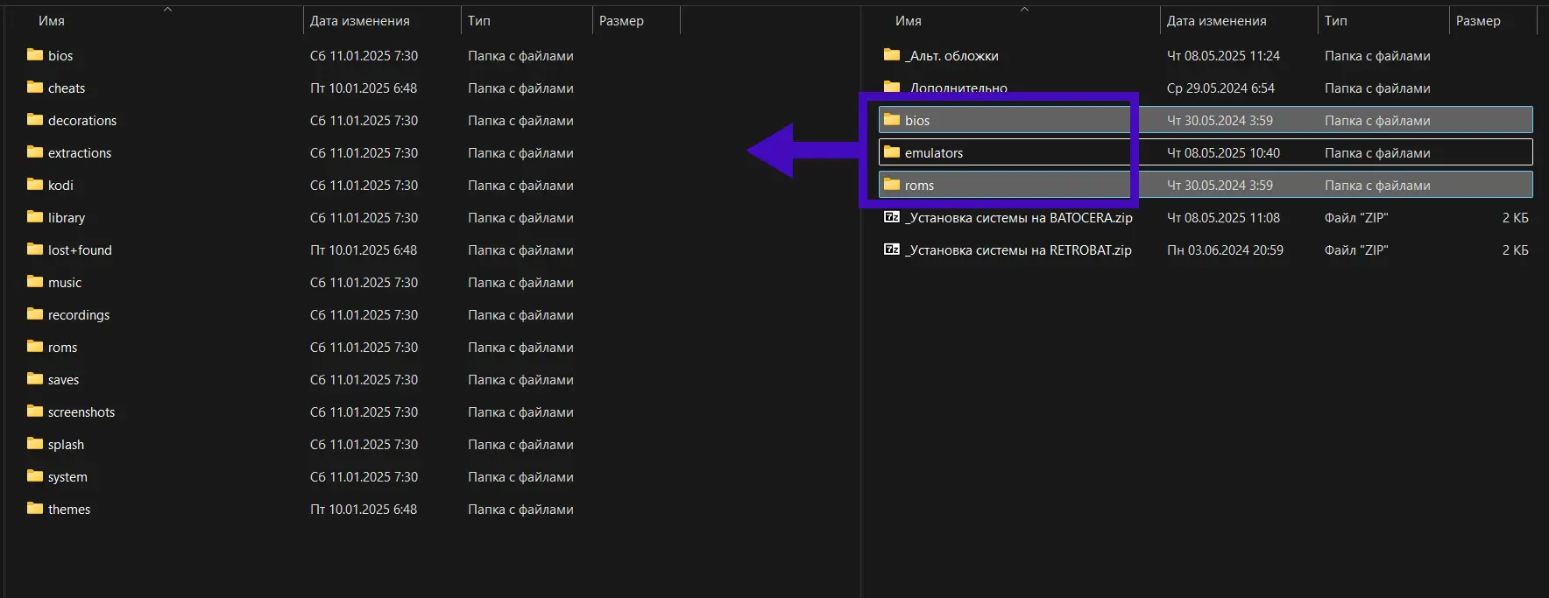Click the roms folder icon in right pane
The image size is (1549, 598).
pos(892,185)
